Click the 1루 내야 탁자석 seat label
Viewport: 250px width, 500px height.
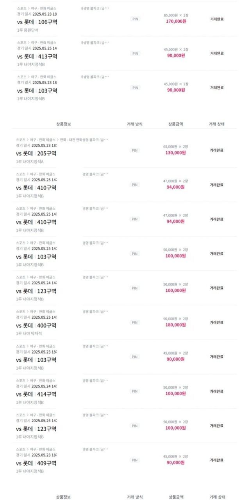pyautogui.click(x=29, y=334)
